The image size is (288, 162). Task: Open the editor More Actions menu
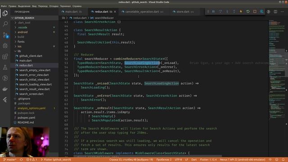point(282,12)
